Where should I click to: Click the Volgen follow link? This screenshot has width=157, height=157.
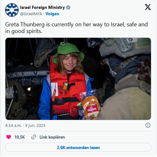pyautogui.click(x=52, y=14)
